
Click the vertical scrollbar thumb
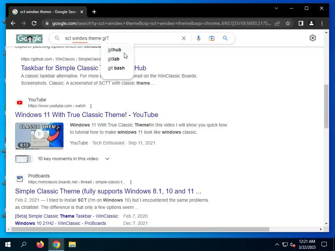coord(326,106)
